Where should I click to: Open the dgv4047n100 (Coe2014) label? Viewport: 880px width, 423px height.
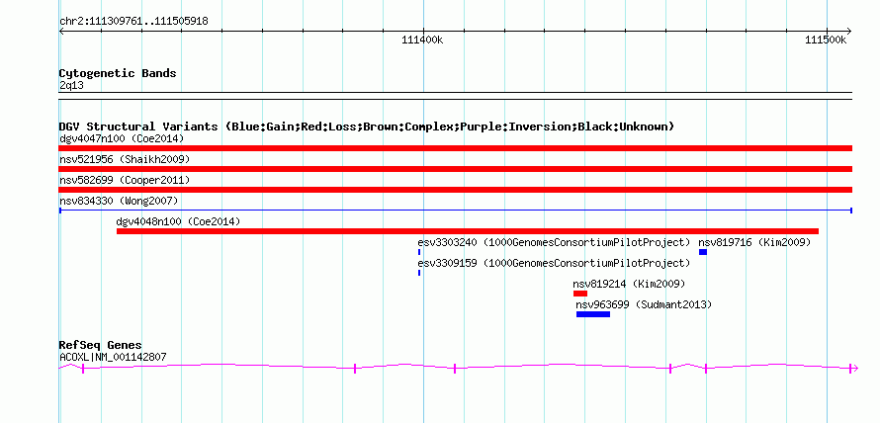coord(122,138)
